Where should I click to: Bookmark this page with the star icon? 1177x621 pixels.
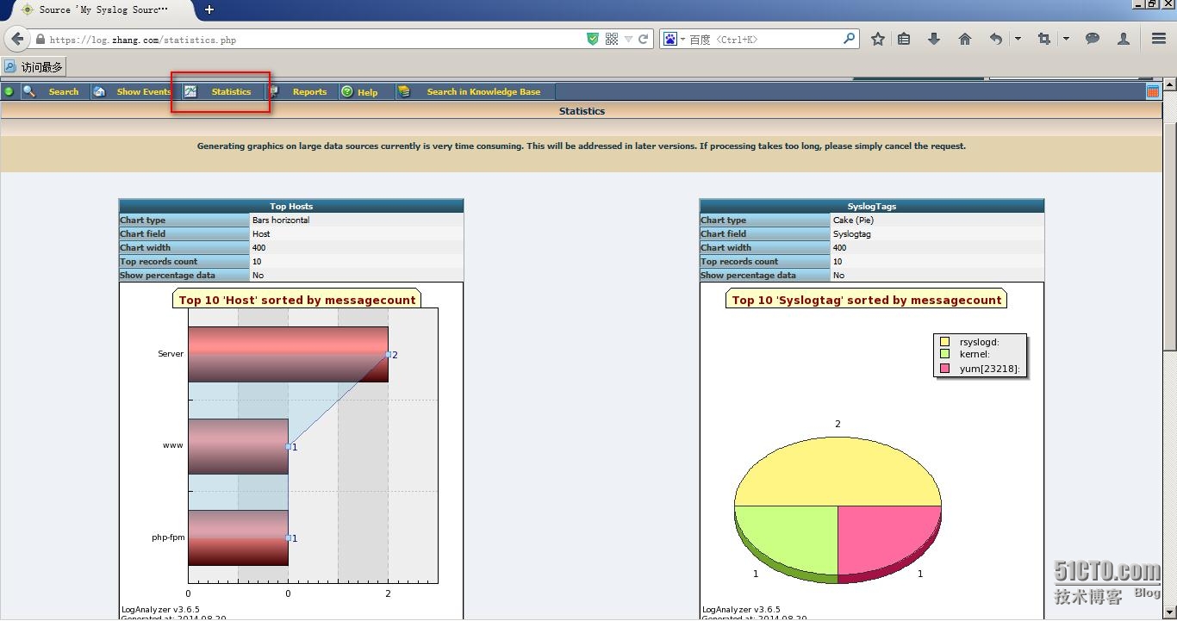[x=878, y=39]
